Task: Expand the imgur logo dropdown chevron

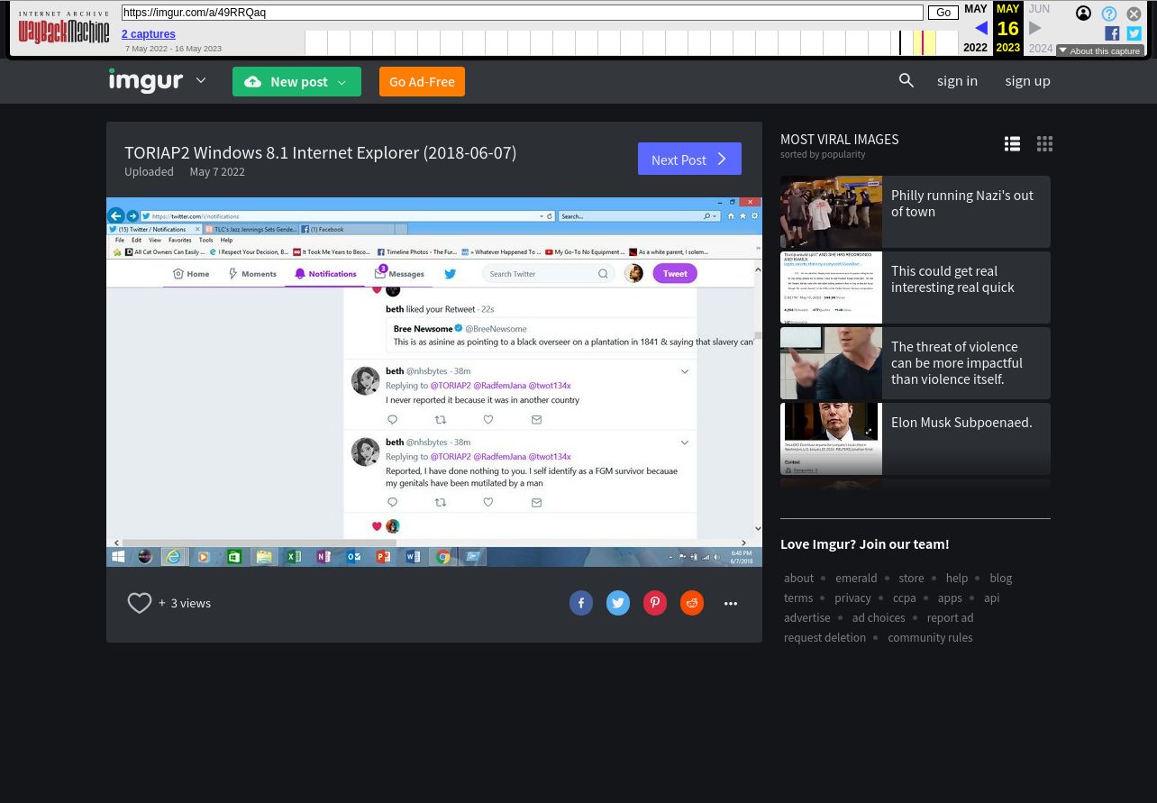Action: point(201,81)
